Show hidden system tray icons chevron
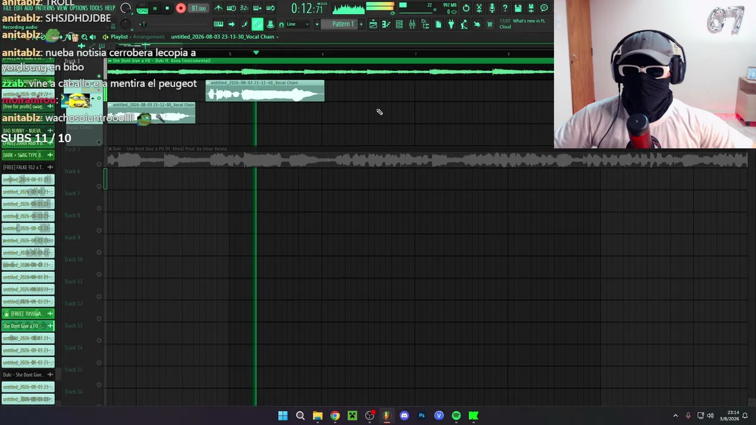 pyautogui.click(x=676, y=416)
